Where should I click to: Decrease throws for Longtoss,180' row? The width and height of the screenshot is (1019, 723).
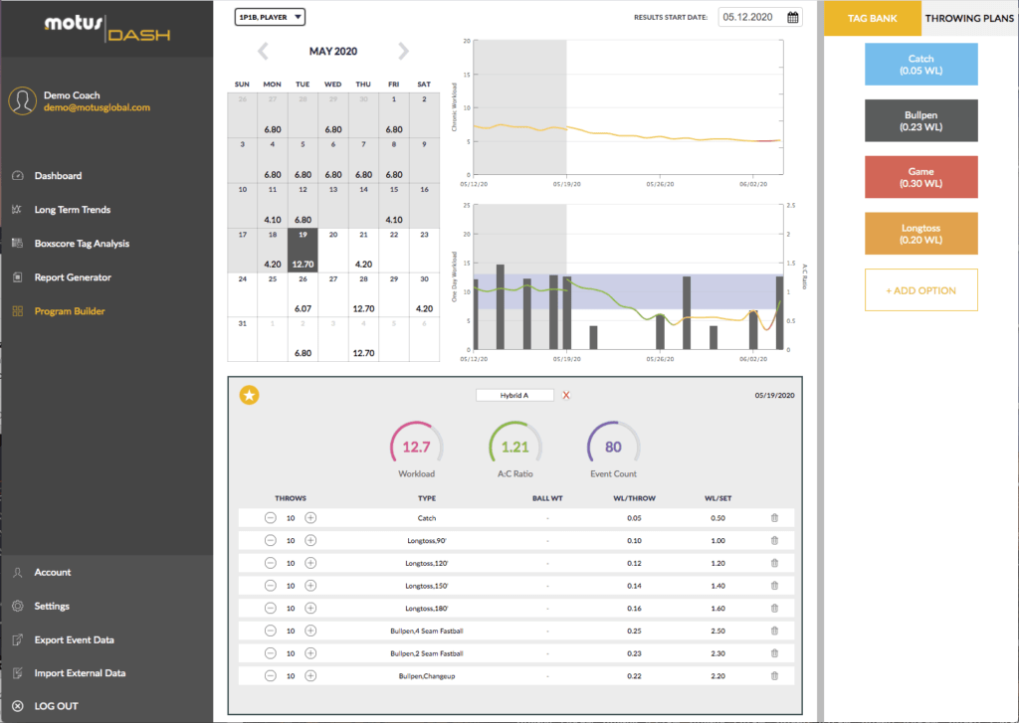[271, 608]
